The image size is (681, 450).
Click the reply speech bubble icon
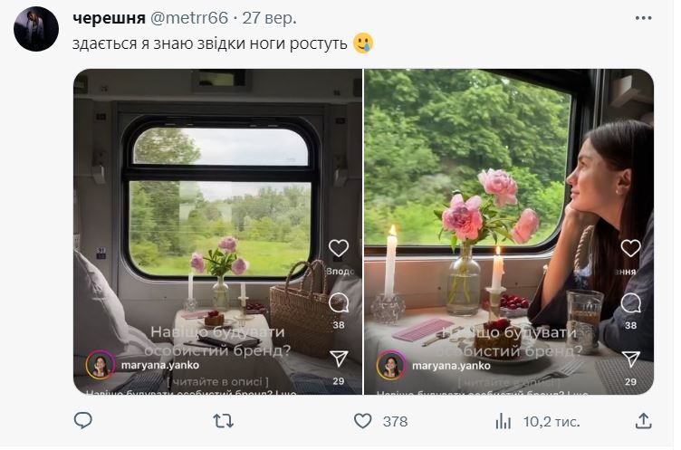[82, 420]
